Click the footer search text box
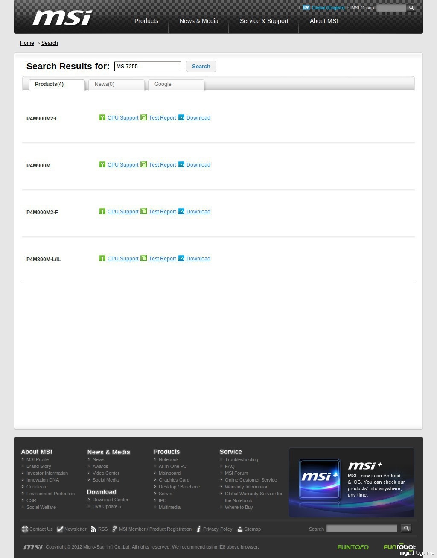The height and width of the screenshot is (558, 437). (x=362, y=529)
